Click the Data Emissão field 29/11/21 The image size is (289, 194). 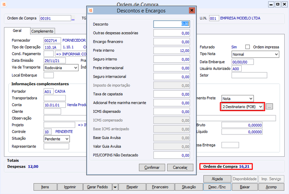coord(55,61)
